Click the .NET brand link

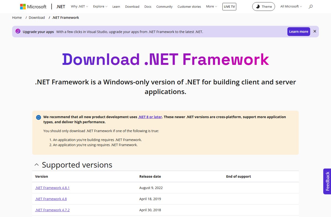(x=61, y=7)
